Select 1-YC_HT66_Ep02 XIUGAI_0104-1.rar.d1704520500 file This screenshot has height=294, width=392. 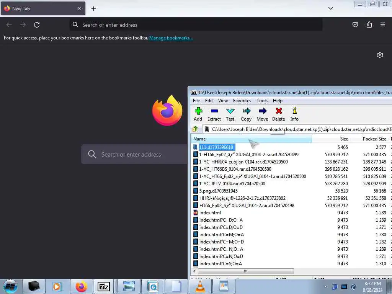click(253, 176)
